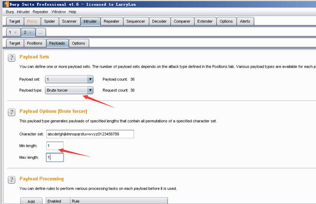Click the Rule column header

coord(119,201)
